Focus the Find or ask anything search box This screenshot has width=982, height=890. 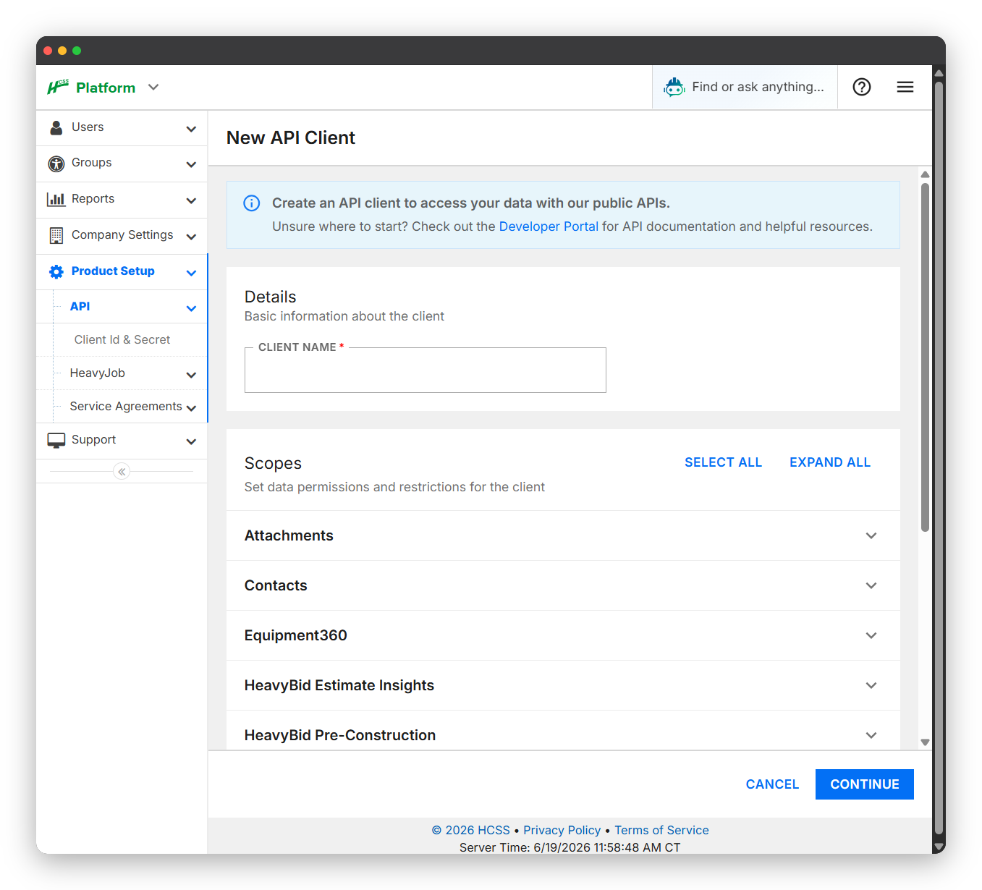745,87
